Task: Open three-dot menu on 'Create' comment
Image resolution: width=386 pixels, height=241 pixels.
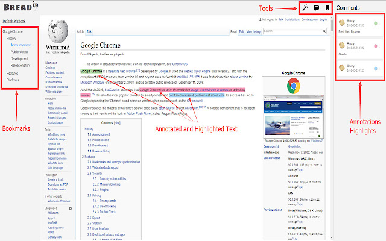Action: click(x=379, y=46)
